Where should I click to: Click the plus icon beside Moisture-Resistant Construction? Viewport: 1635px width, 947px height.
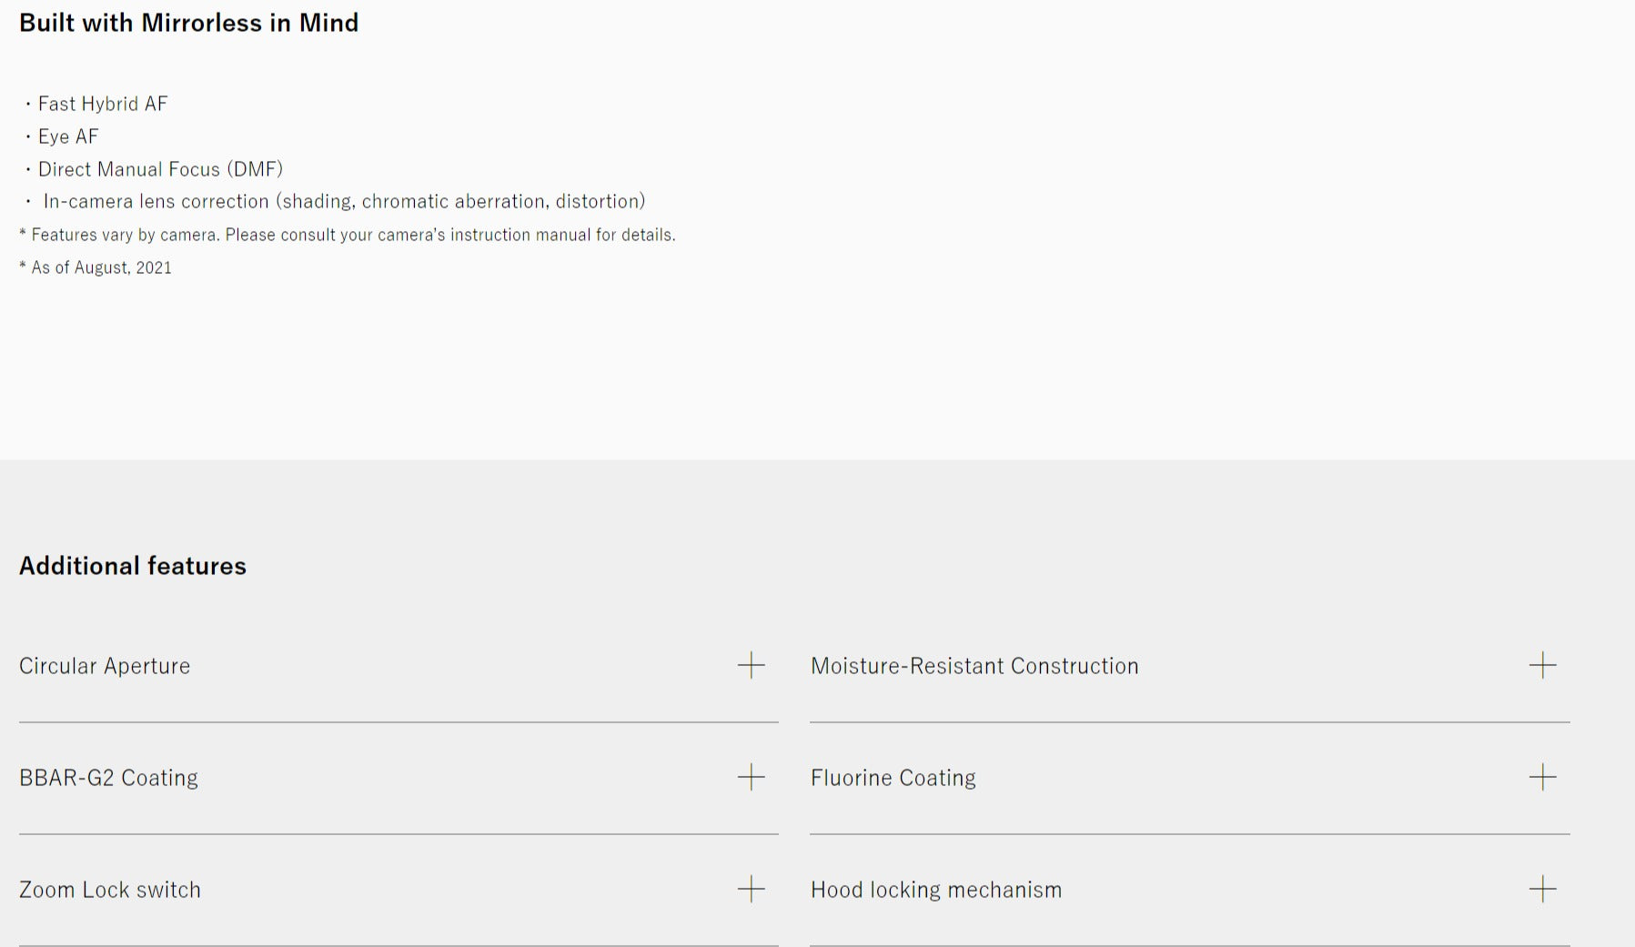[1542, 665]
